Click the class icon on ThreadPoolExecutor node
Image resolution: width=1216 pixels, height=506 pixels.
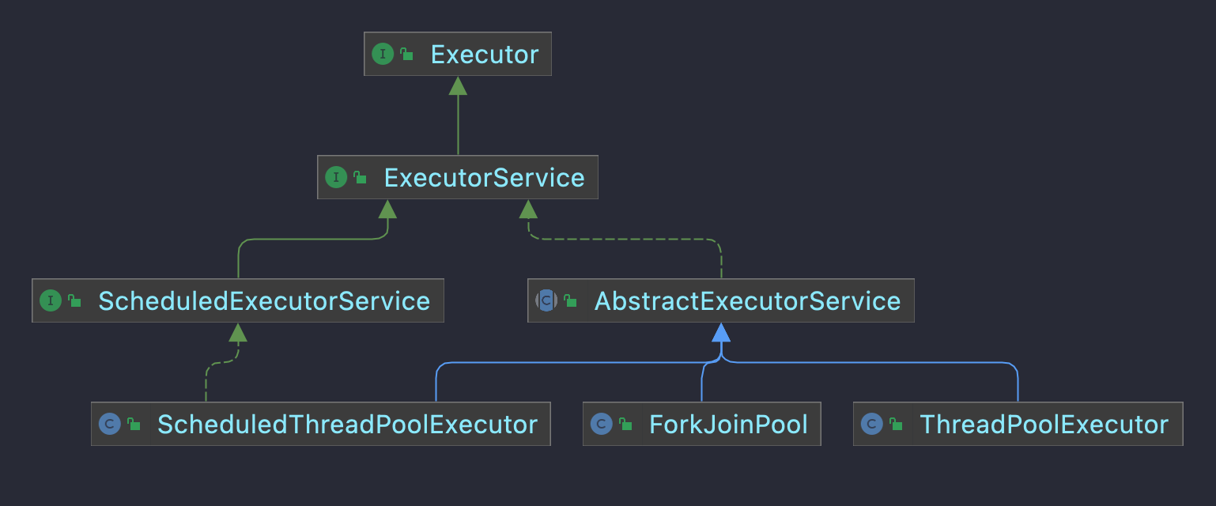click(871, 425)
